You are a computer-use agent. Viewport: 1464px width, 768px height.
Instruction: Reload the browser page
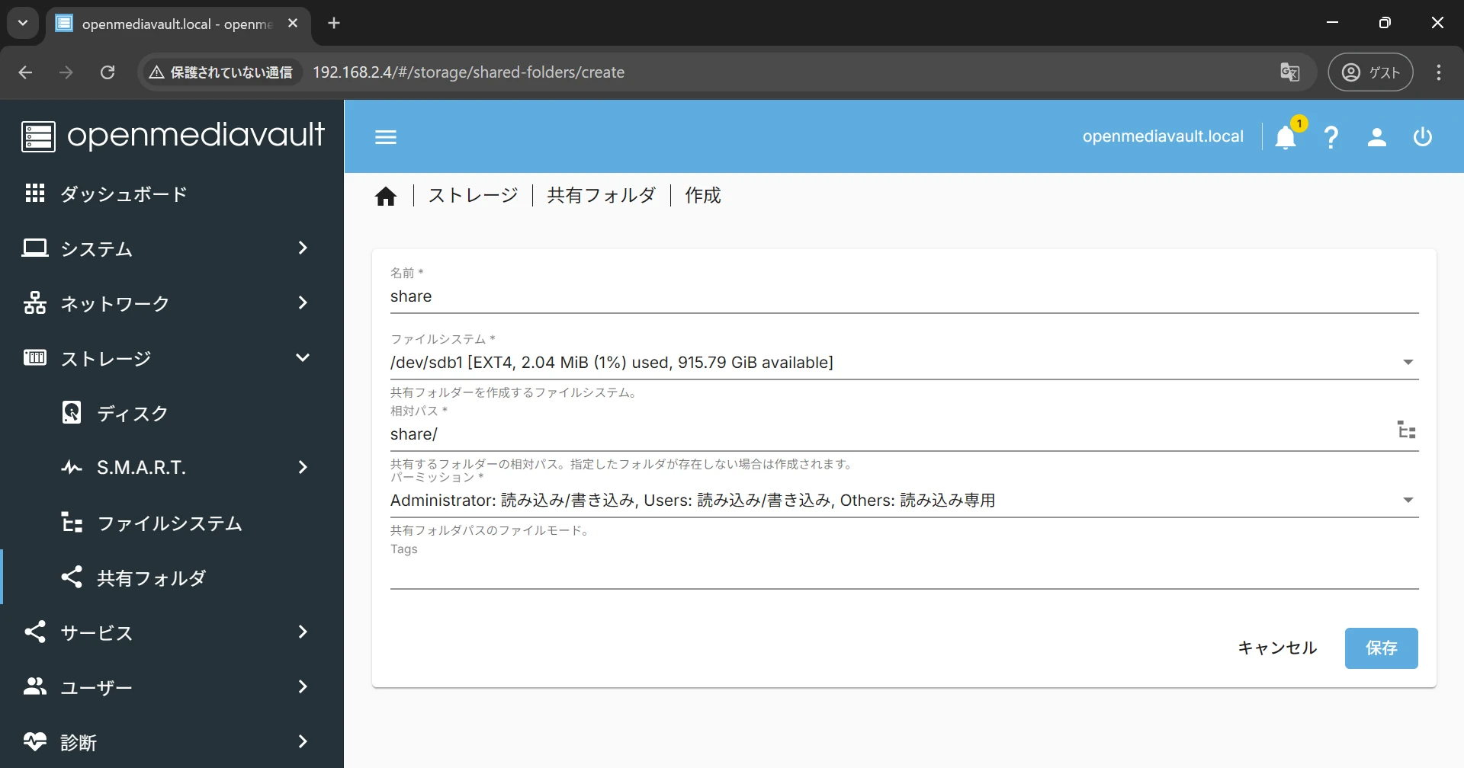click(108, 72)
